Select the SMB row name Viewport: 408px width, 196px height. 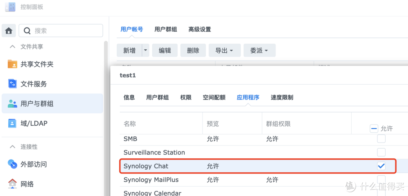(130, 139)
